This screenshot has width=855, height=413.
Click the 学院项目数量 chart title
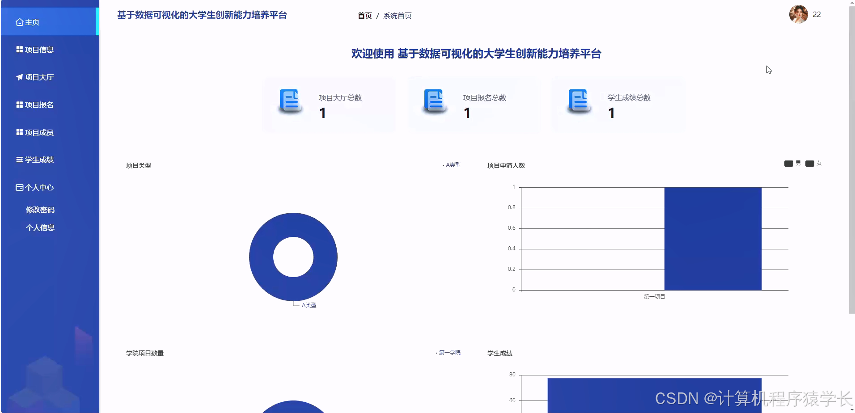(x=145, y=353)
